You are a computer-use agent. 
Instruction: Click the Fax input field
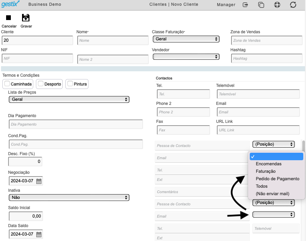coord(183,130)
